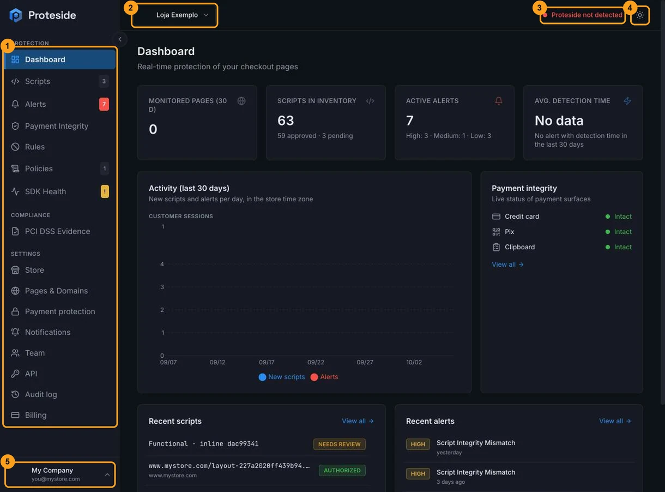Click the Scripts code icon in sidebar
The image size is (665, 492).
15,81
